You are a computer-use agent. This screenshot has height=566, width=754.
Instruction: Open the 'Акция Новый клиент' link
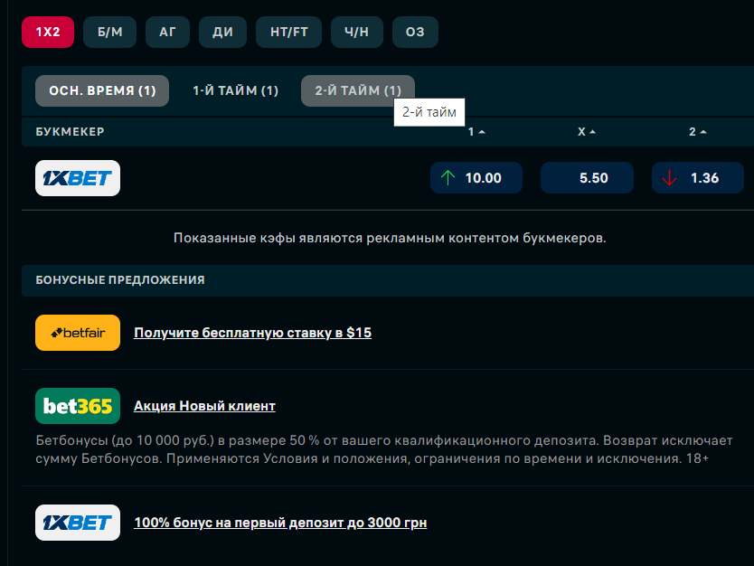tap(204, 406)
